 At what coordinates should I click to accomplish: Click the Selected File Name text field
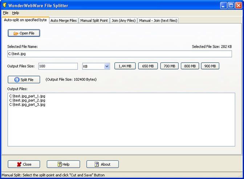(x=119, y=54)
